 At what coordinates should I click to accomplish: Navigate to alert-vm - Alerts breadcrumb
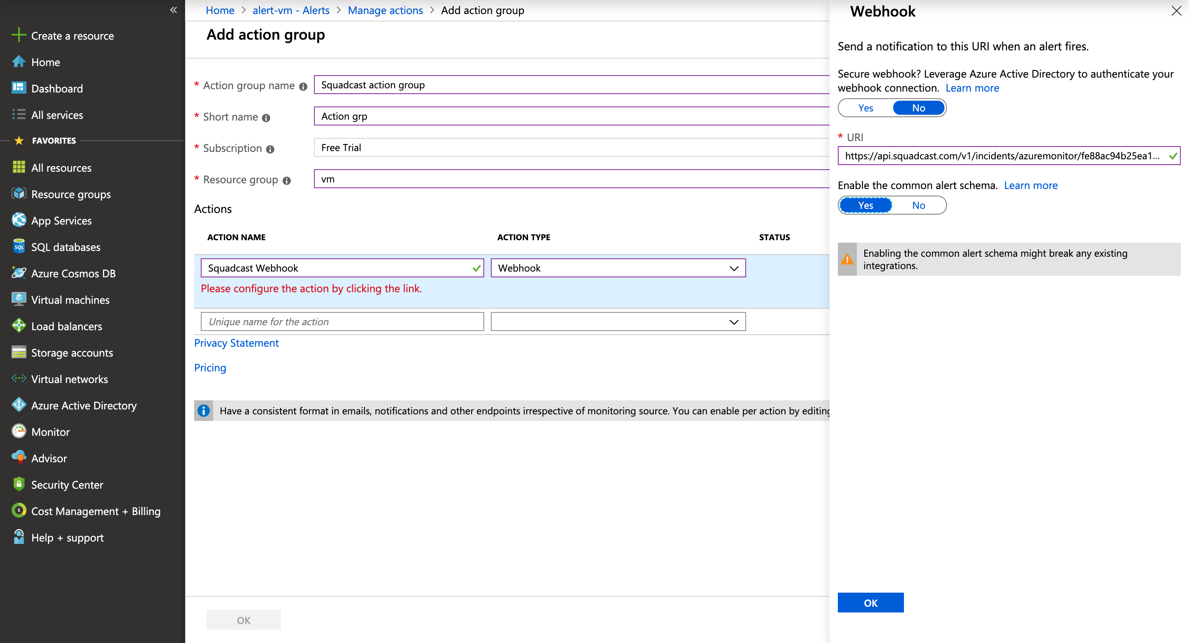tap(291, 10)
